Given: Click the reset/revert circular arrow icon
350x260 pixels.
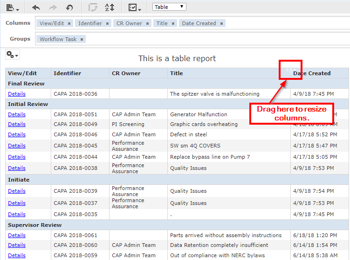Looking at the screenshot, I should (69, 8).
